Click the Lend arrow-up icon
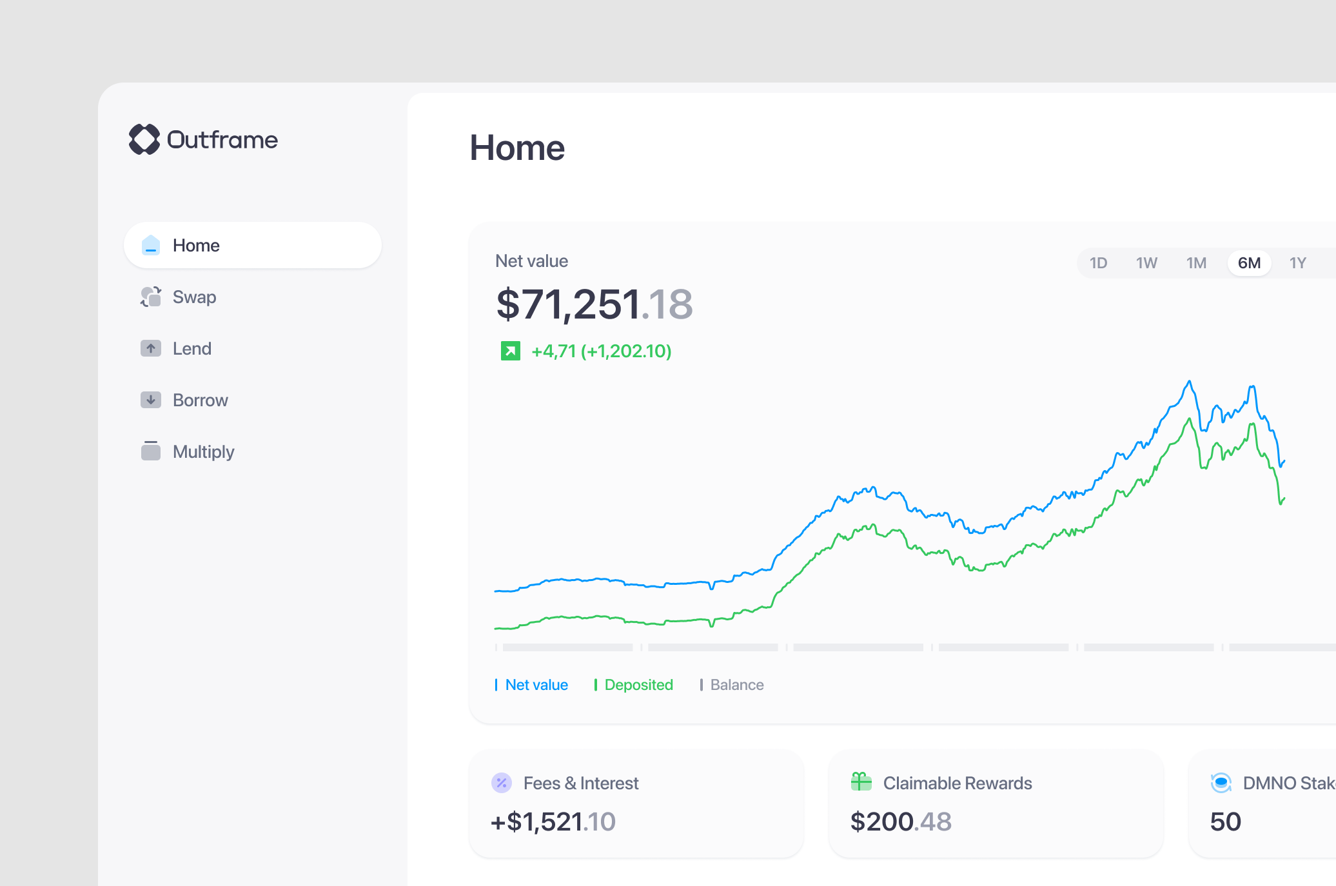Screen dimensions: 1336x886 (x=151, y=348)
